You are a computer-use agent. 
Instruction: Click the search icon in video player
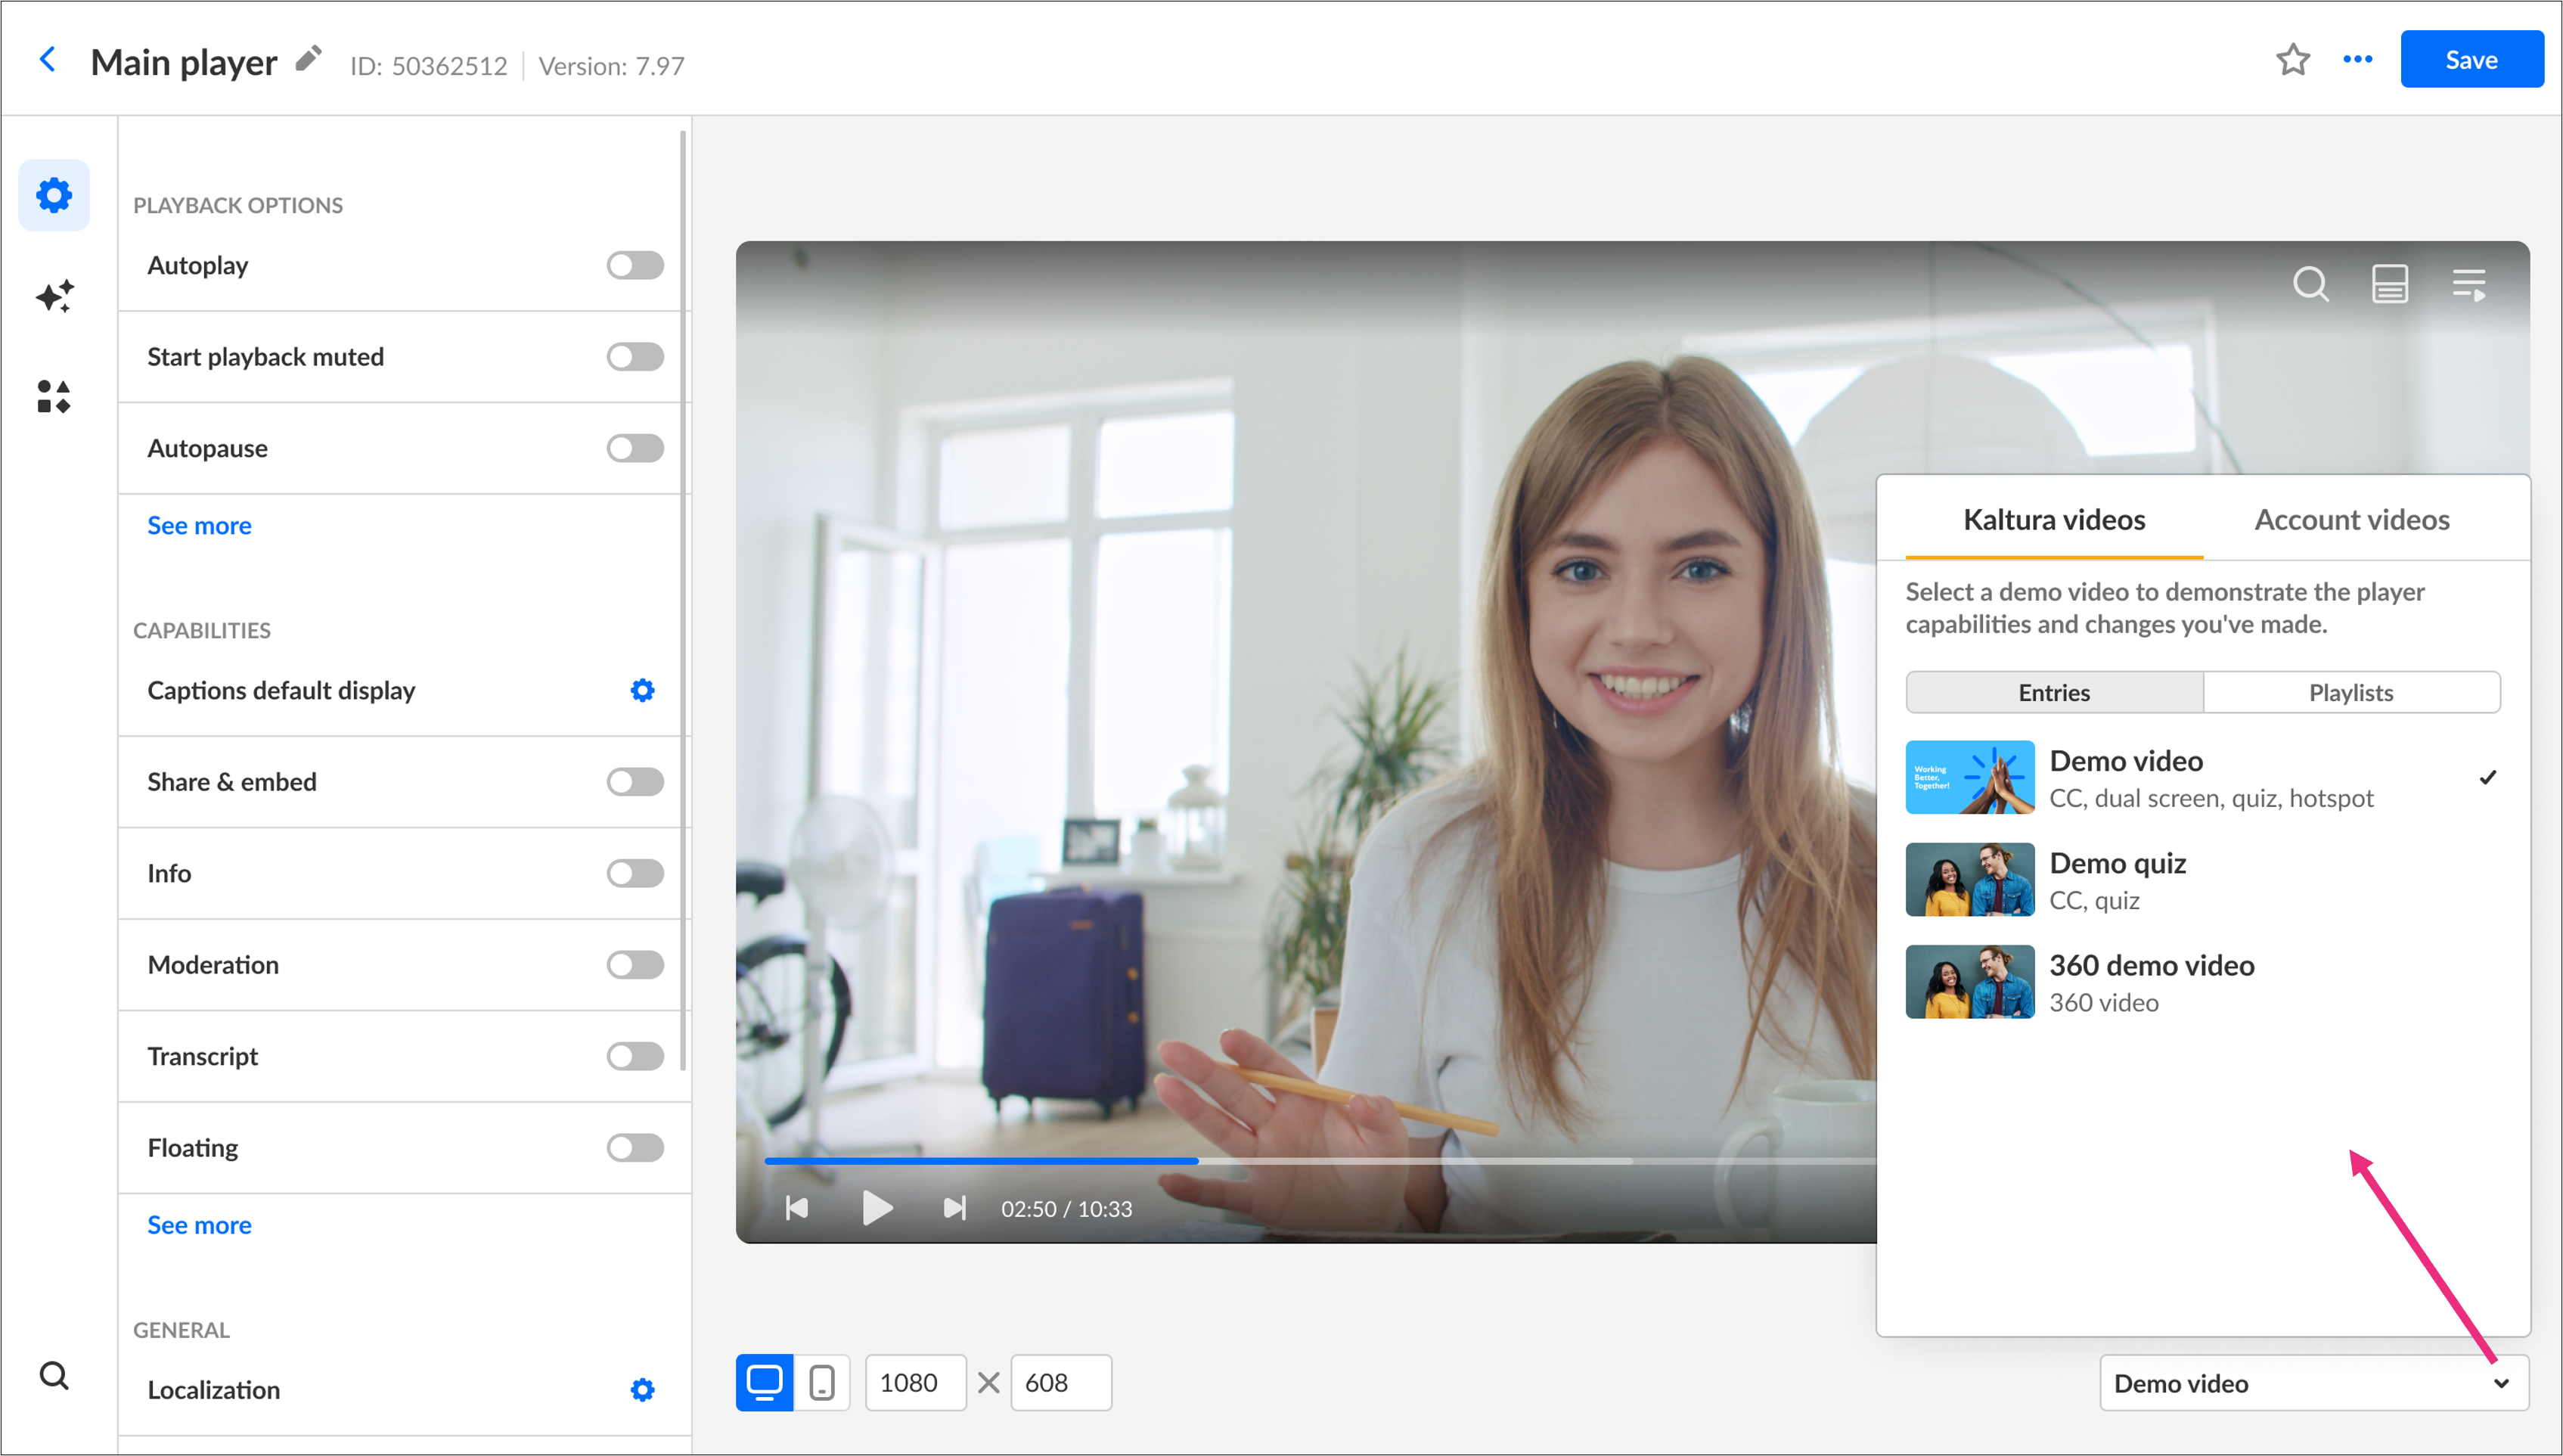[2310, 284]
